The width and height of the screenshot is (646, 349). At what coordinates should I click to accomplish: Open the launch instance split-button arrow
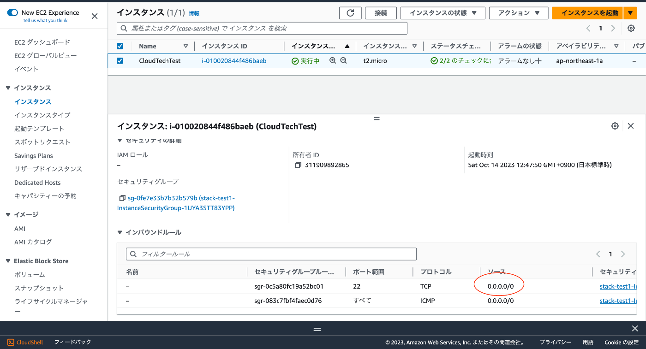click(x=630, y=13)
